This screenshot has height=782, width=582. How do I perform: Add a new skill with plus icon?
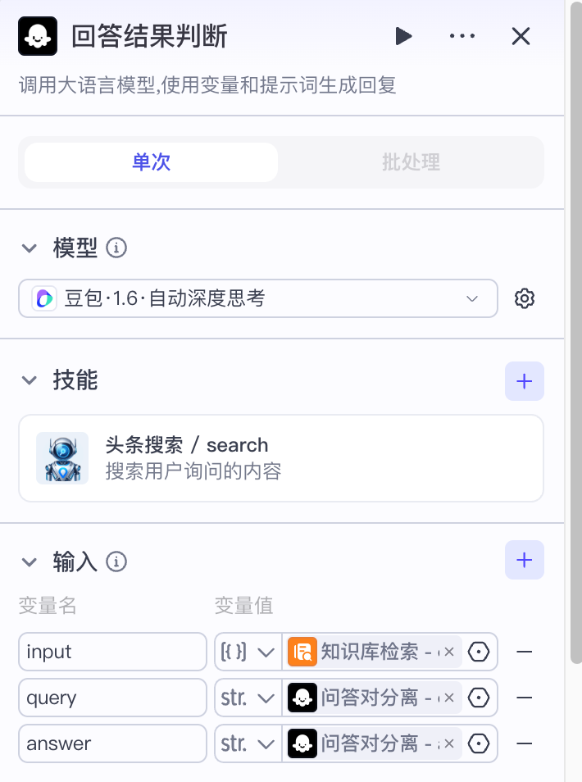pos(525,381)
